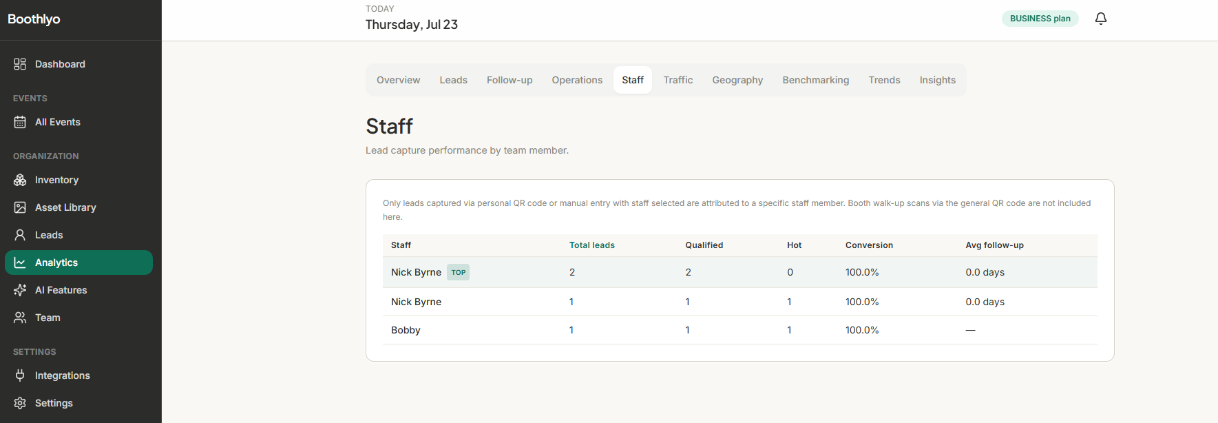Open the Follow-up tab
The image size is (1218, 423).
pos(510,80)
